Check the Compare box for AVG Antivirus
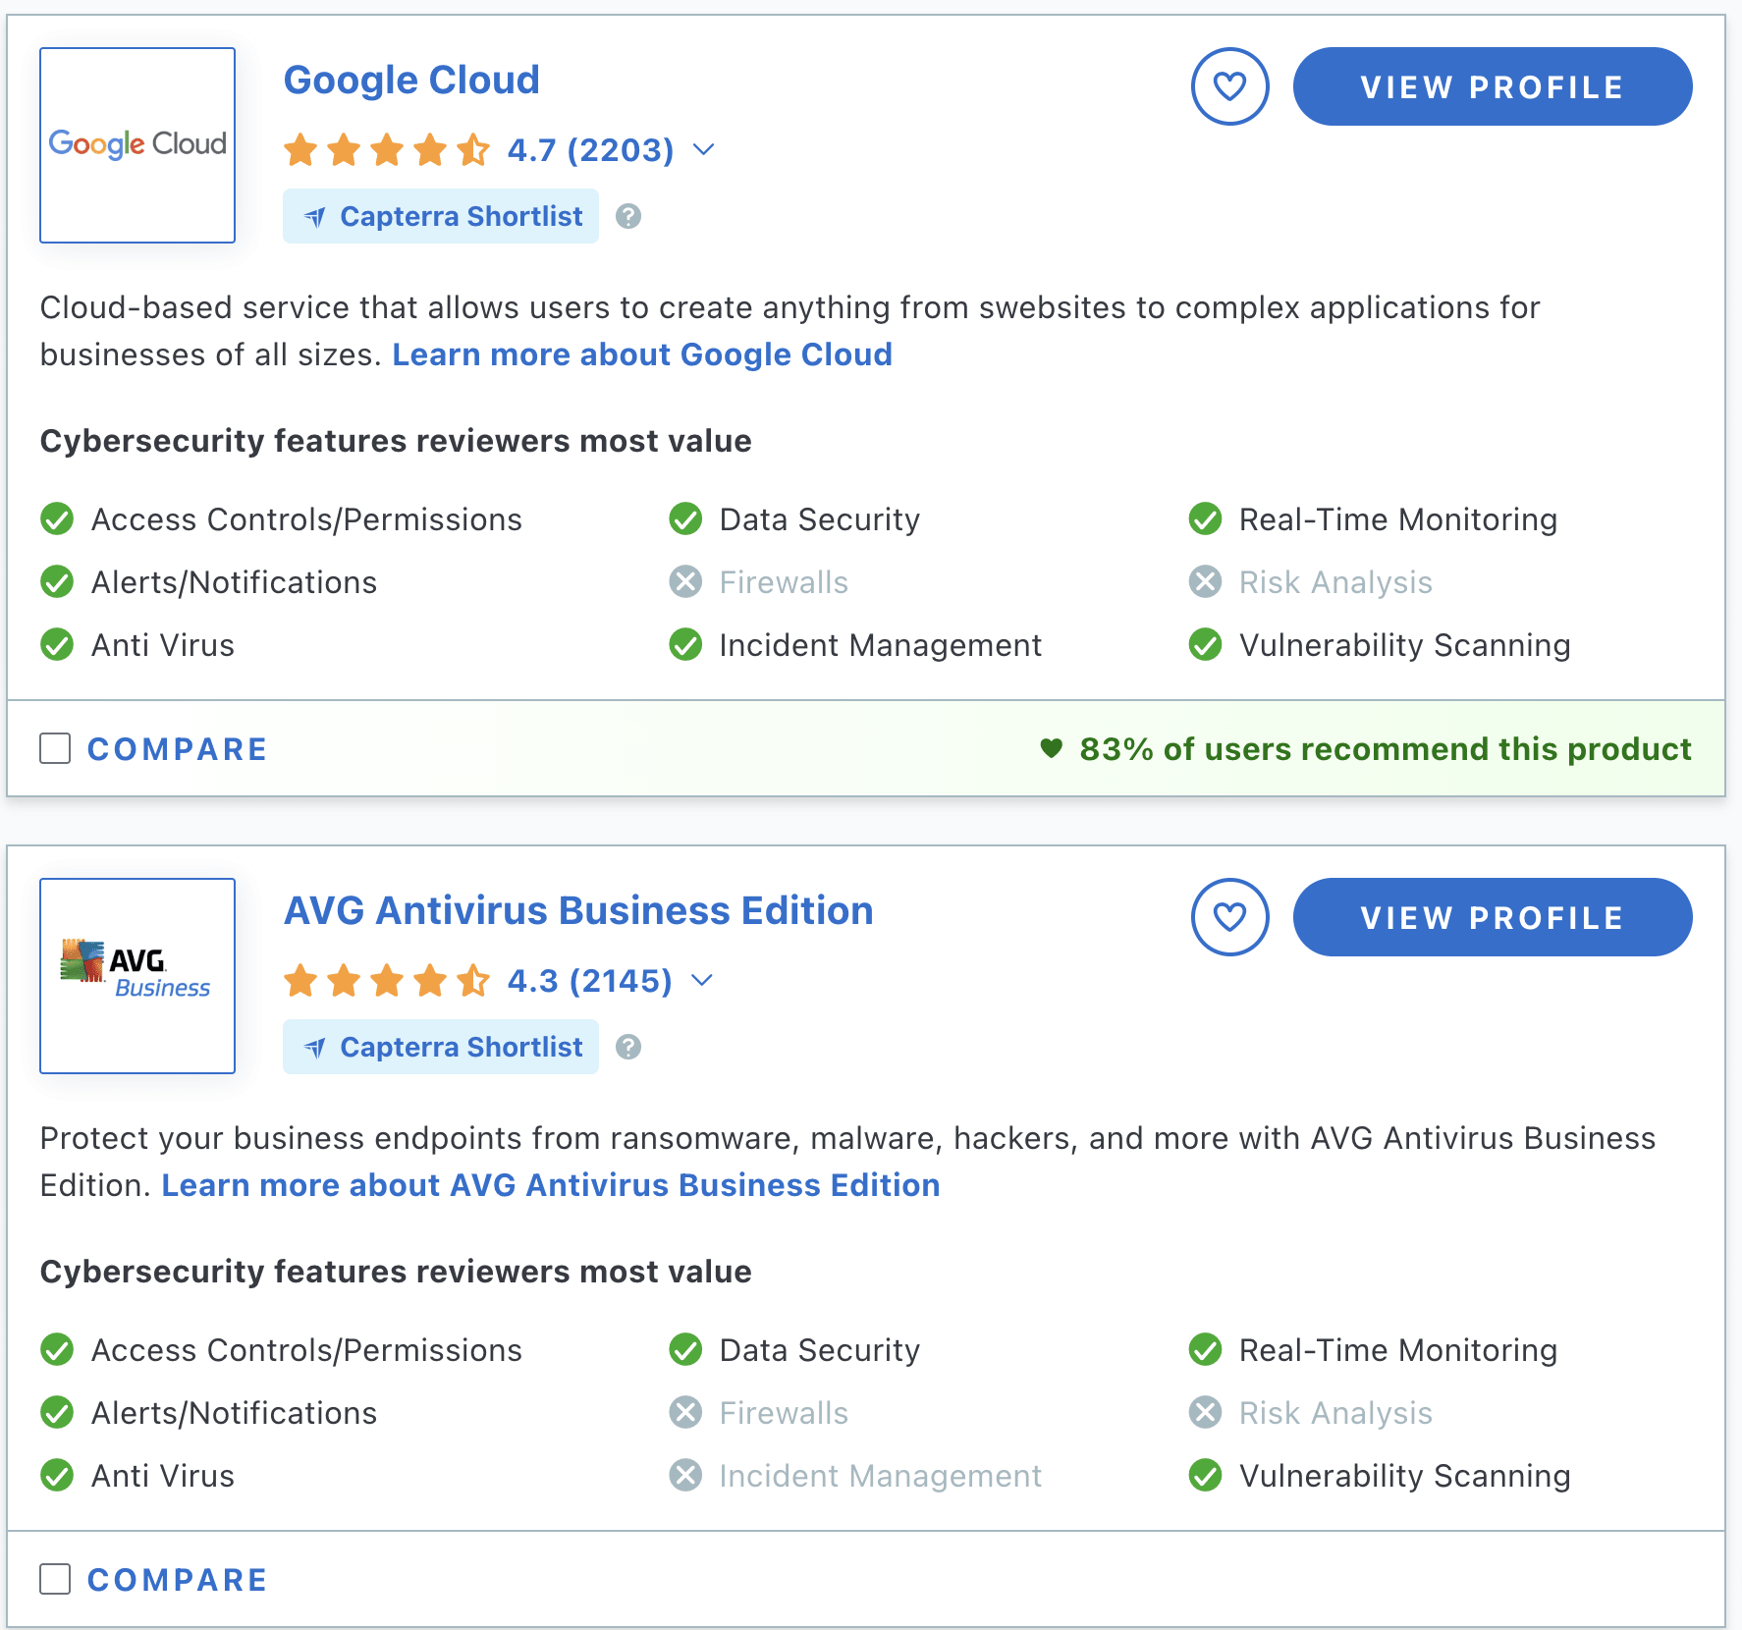Image resolution: width=1742 pixels, height=1630 pixels. point(55,1579)
